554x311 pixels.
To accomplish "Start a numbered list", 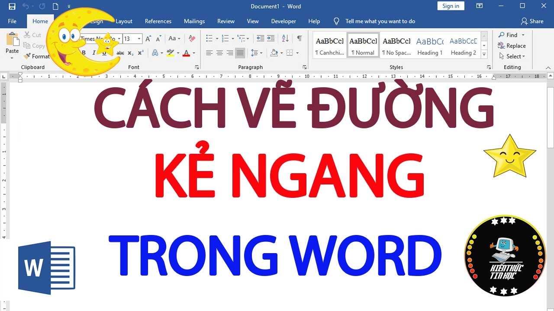I will click(225, 38).
